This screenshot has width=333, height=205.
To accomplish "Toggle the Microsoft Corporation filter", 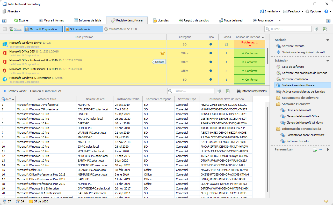I will click(43, 29).
